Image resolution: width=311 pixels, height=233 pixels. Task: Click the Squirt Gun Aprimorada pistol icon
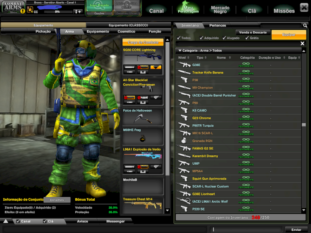click(184, 178)
